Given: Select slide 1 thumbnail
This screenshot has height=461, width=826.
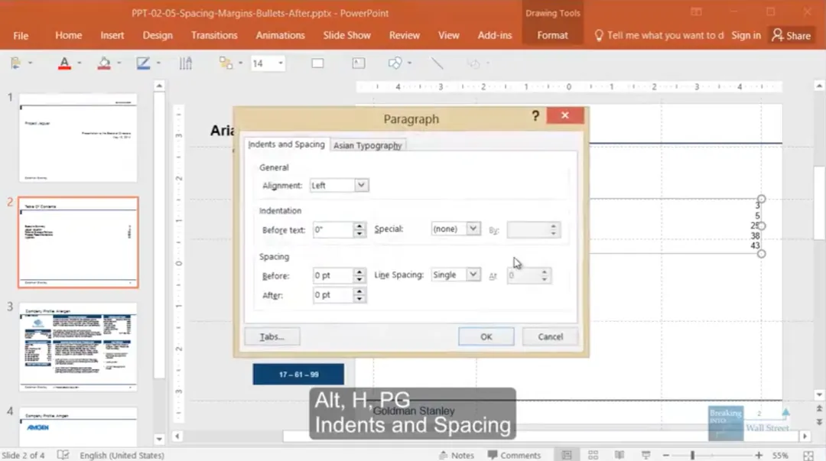Looking at the screenshot, I should pos(79,138).
